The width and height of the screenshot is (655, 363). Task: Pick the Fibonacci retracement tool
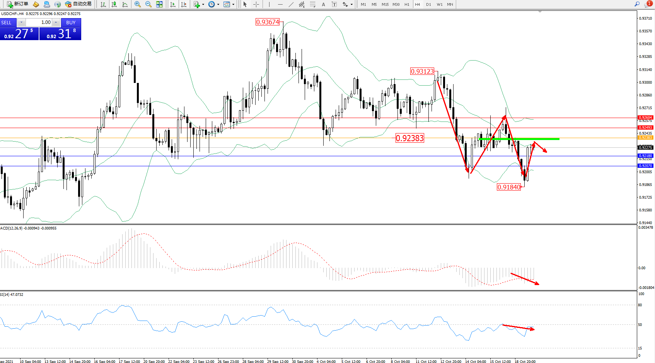click(312, 4)
